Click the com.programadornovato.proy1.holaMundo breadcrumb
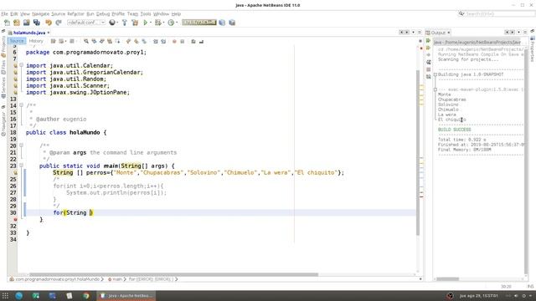This screenshot has width=536, height=301. [54, 279]
